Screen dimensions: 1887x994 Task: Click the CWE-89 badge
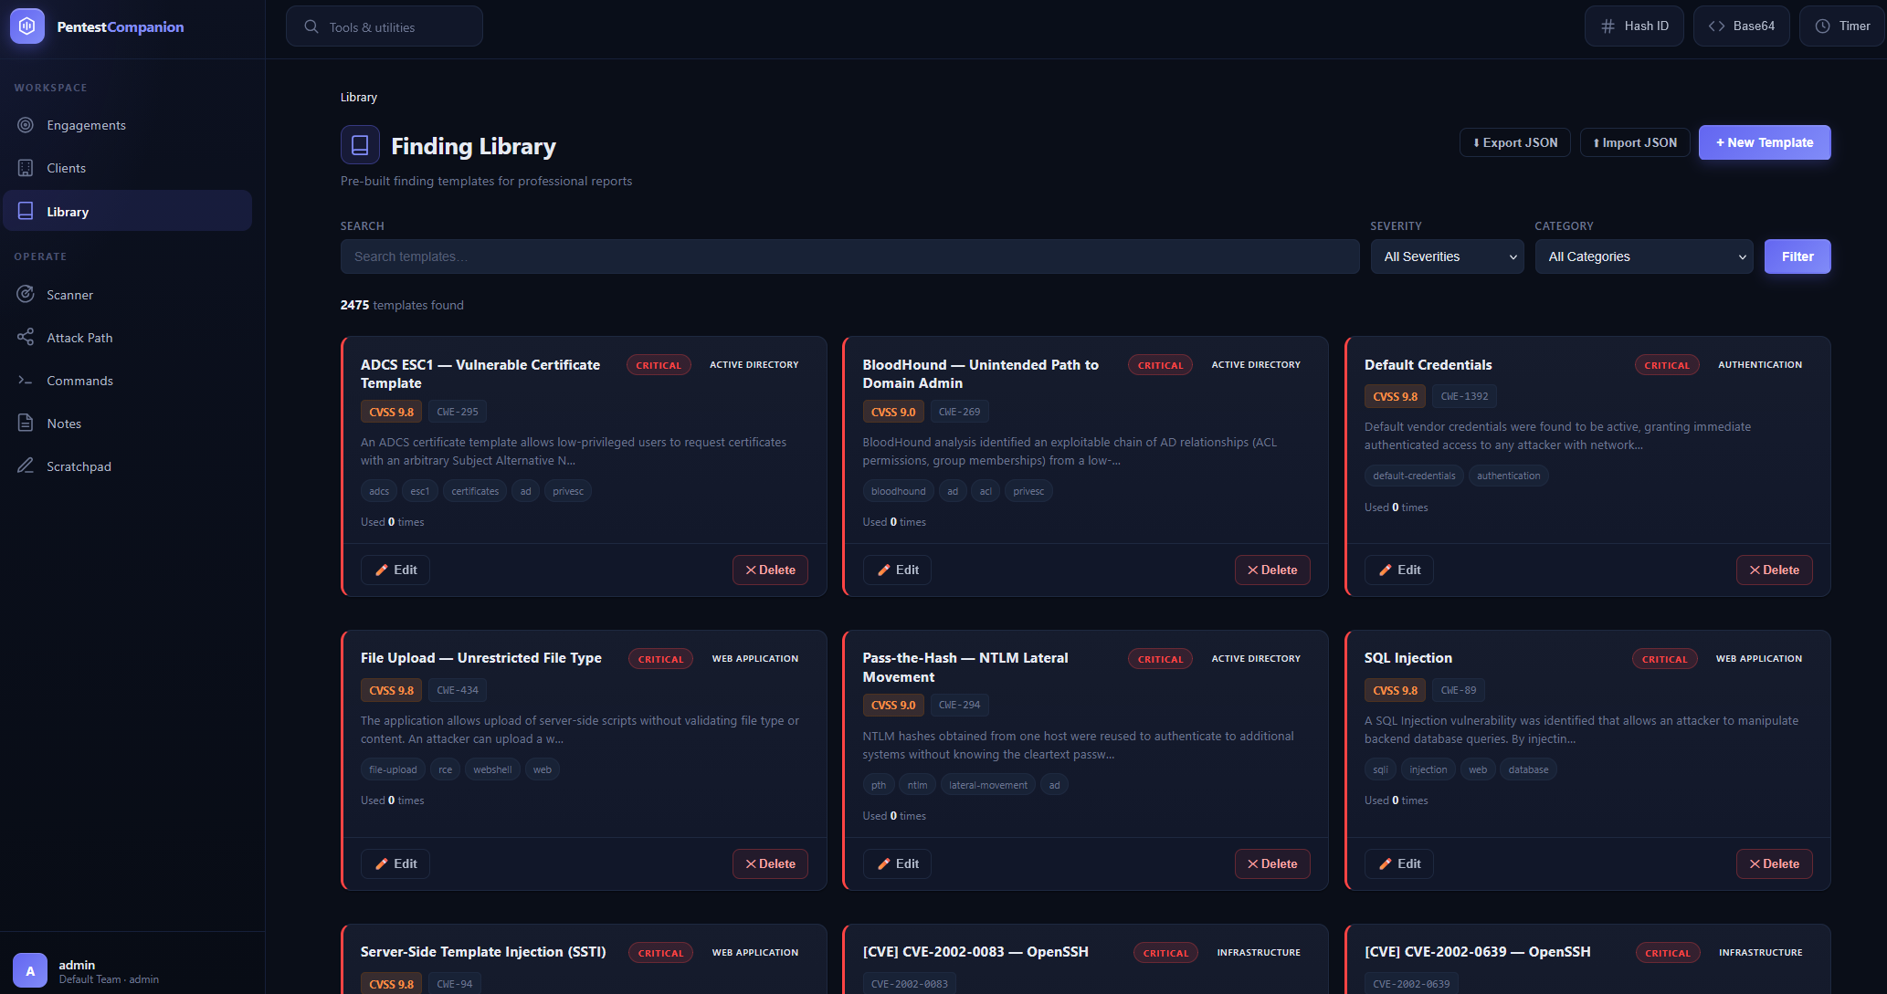point(1459,690)
